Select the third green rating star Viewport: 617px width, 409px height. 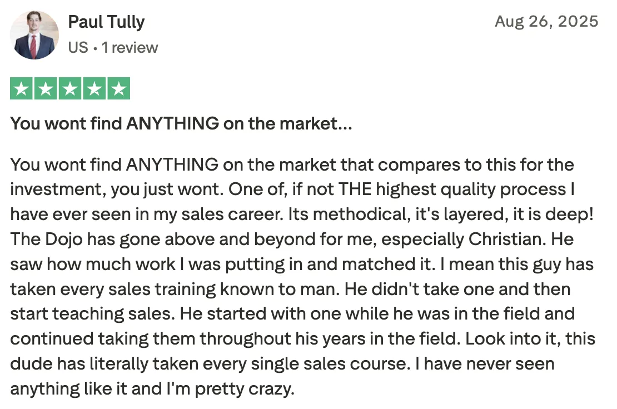[x=70, y=88]
